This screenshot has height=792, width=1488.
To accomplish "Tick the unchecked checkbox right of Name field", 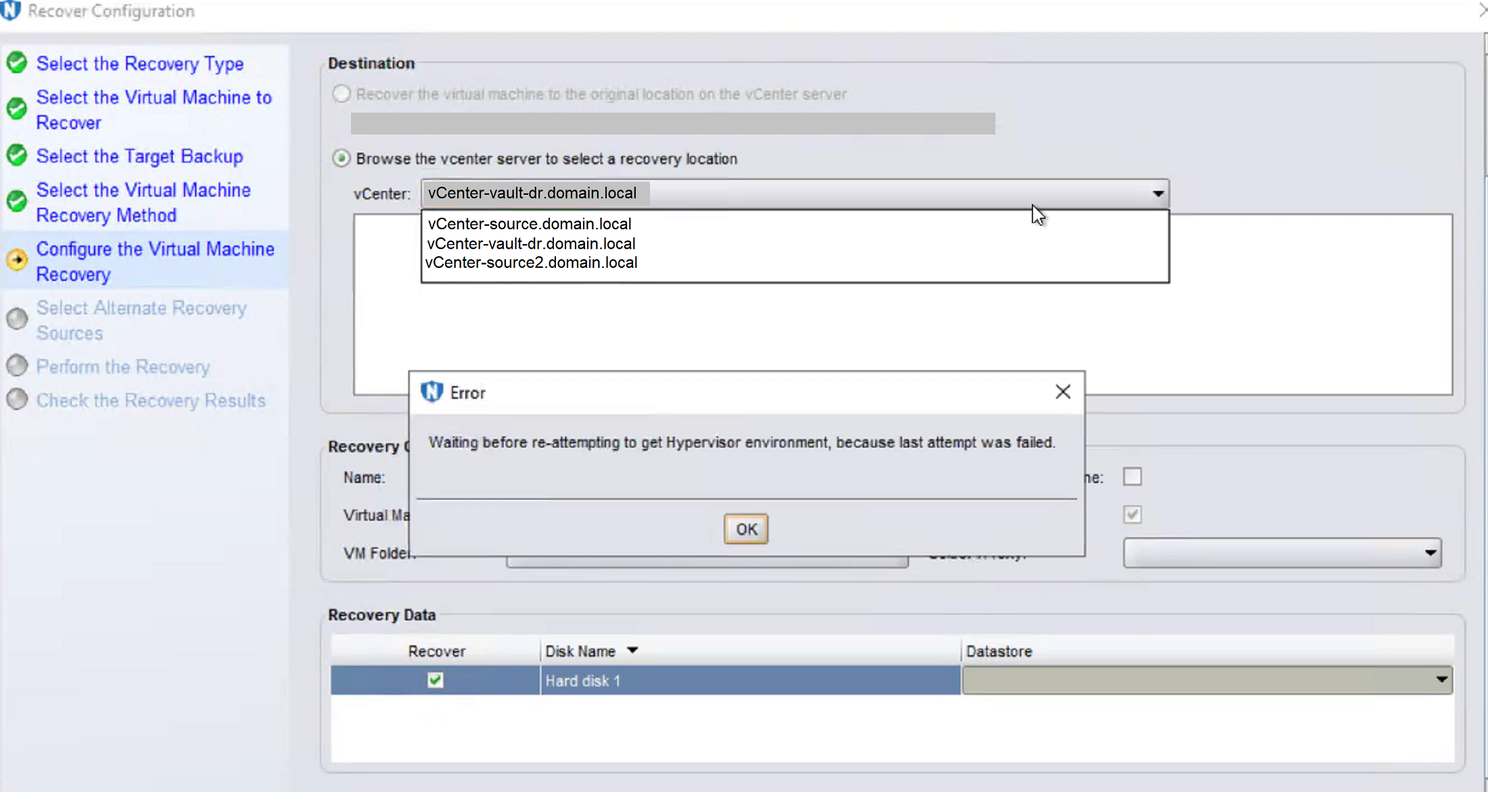I will click(x=1132, y=477).
